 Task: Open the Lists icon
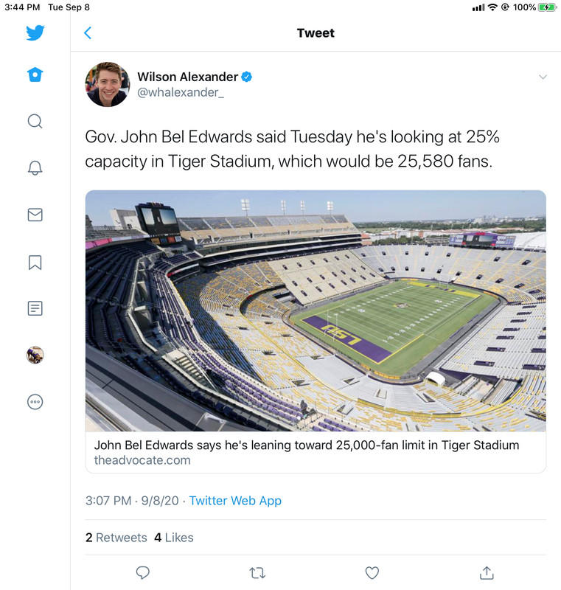35,308
